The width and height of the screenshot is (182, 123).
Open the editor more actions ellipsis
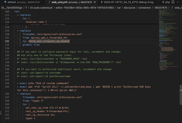click(178, 2)
